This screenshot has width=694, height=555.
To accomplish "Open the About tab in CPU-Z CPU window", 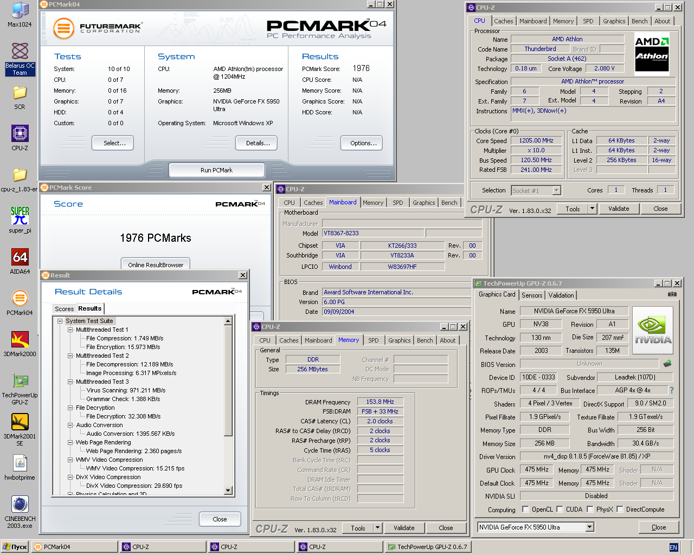I will pyautogui.click(x=662, y=21).
